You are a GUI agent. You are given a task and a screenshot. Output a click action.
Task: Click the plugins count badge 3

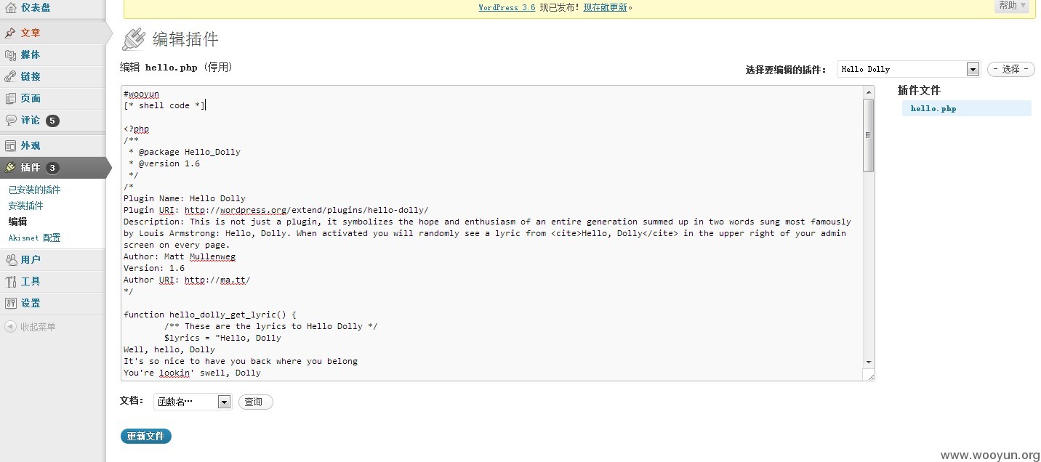point(52,168)
